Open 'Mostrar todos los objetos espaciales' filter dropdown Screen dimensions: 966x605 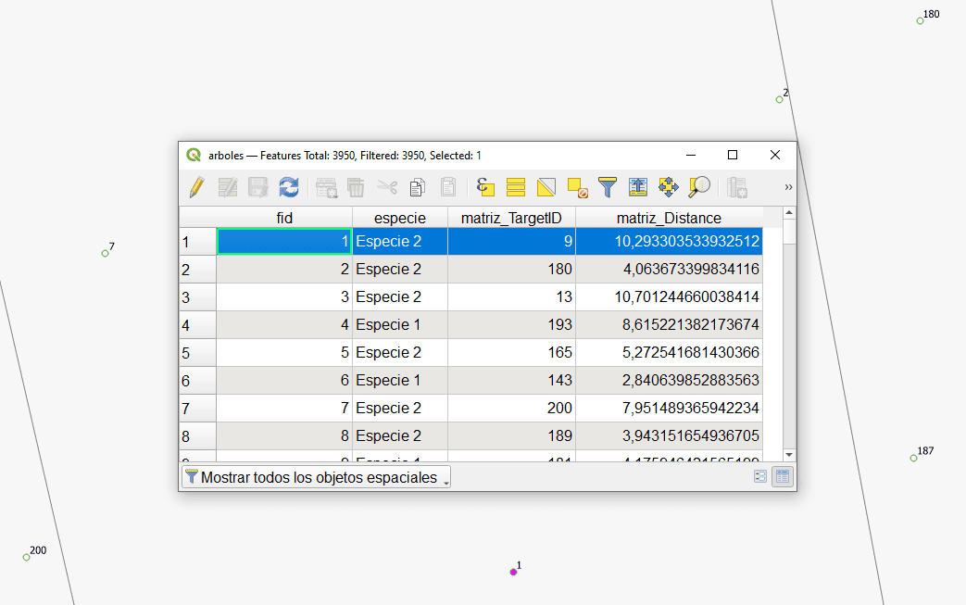click(x=316, y=478)
